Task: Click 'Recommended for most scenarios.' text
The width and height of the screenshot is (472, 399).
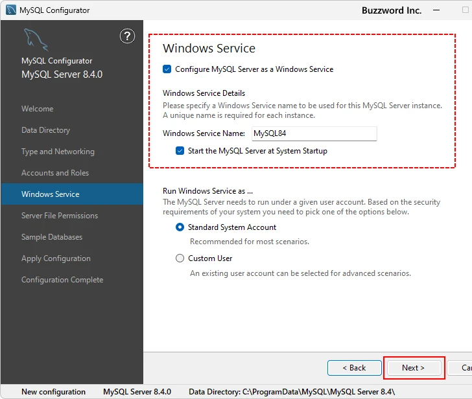Action: tap(250, 242)
